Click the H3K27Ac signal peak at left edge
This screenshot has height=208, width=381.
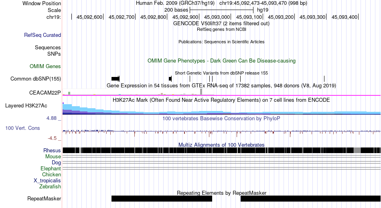pos(67,109)
